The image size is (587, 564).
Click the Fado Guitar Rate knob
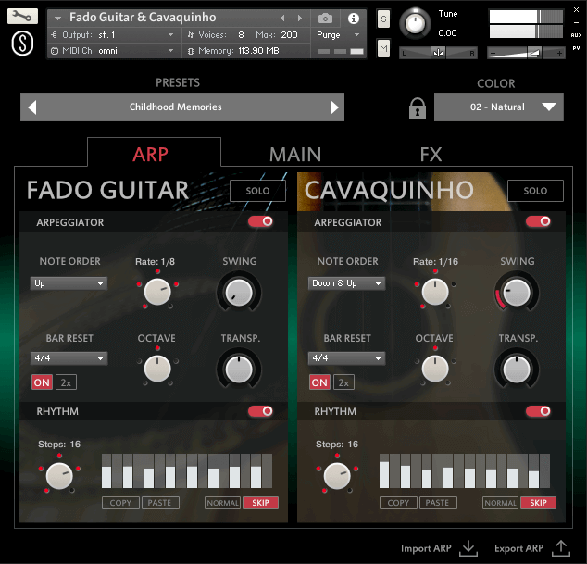point(157,292)
